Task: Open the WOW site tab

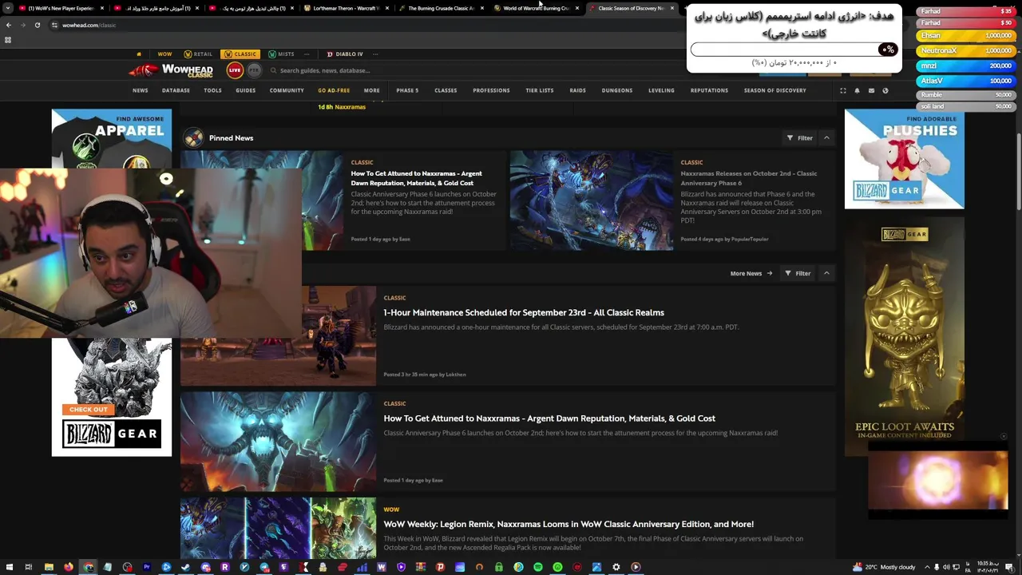Action: coord(164,54)
